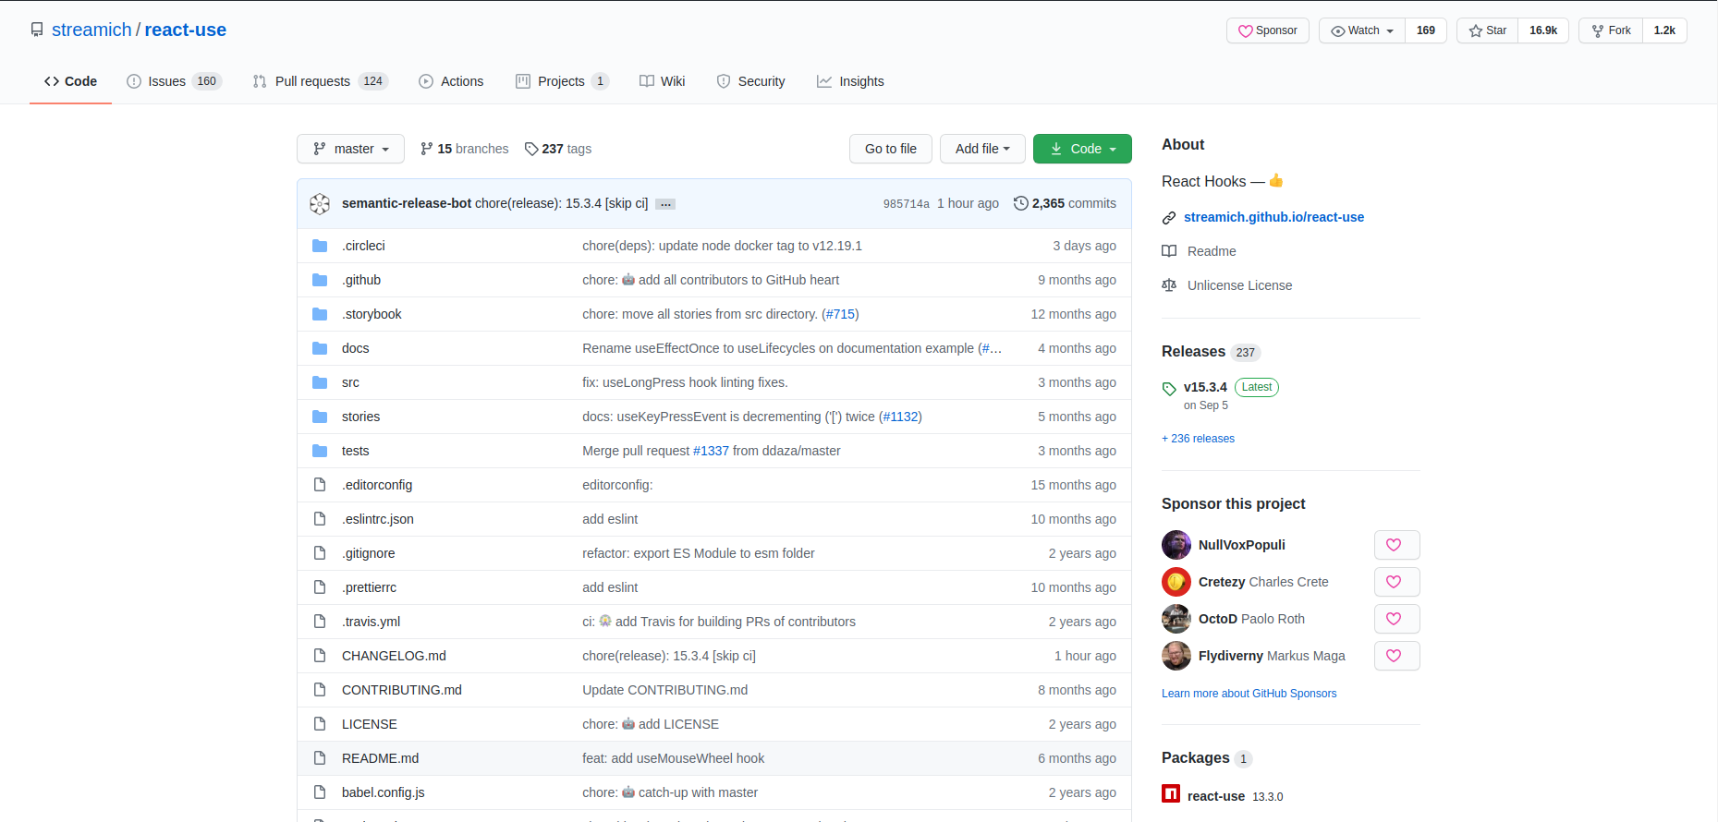
Task: Click the semantic-release-bot avatar icon
Action: (x=320, y=204)
